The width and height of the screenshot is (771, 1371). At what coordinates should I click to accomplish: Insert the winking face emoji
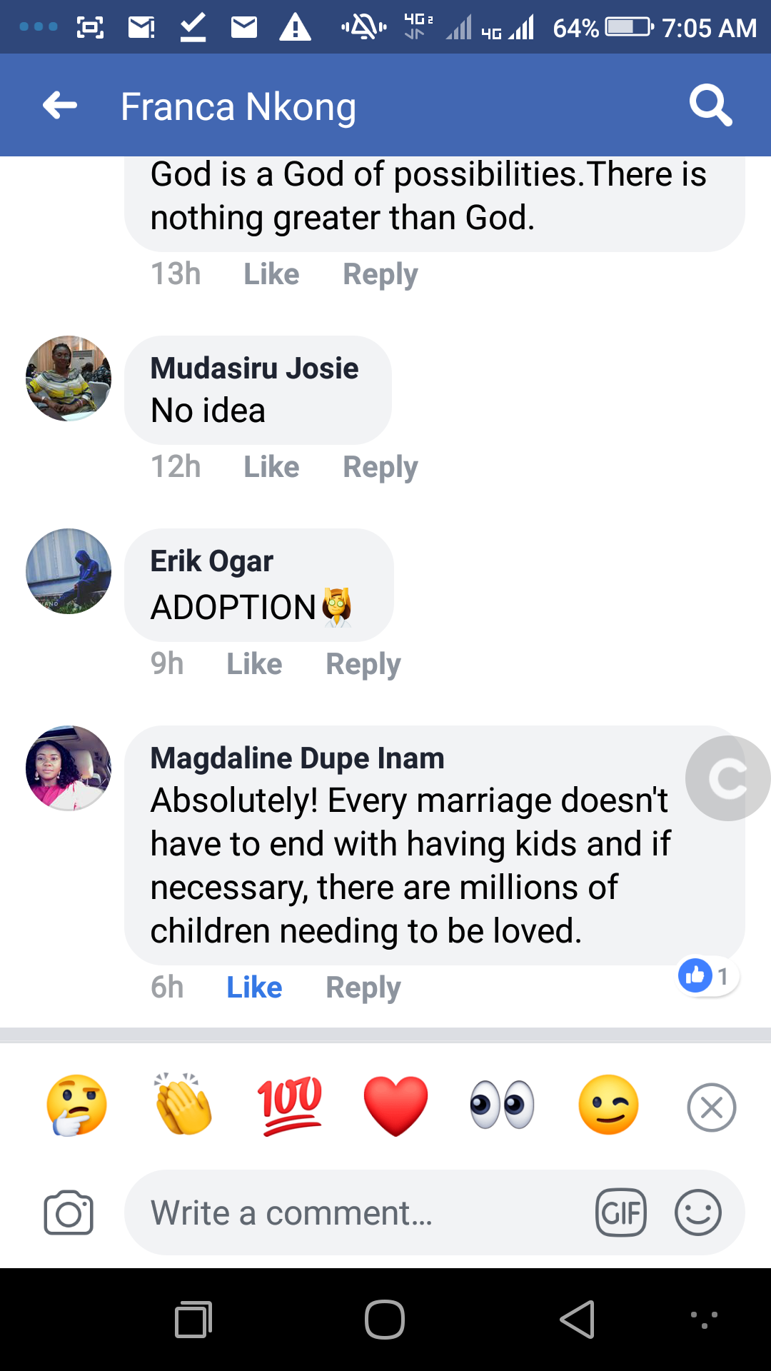tap(608, 1105)
